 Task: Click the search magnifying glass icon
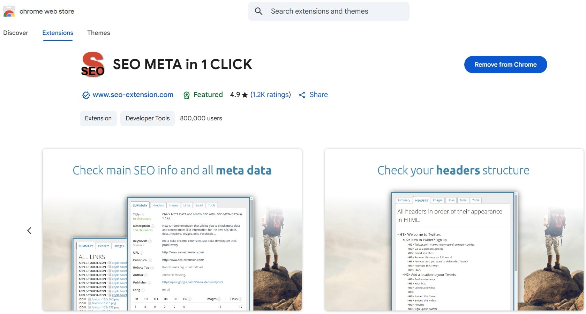click(x=258, y=11)
